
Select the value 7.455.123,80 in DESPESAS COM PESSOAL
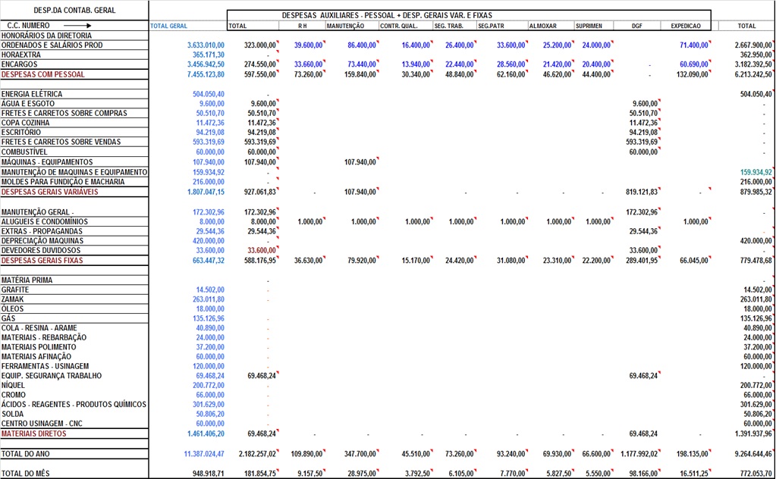pyautogui.click(x=206, y=74)
